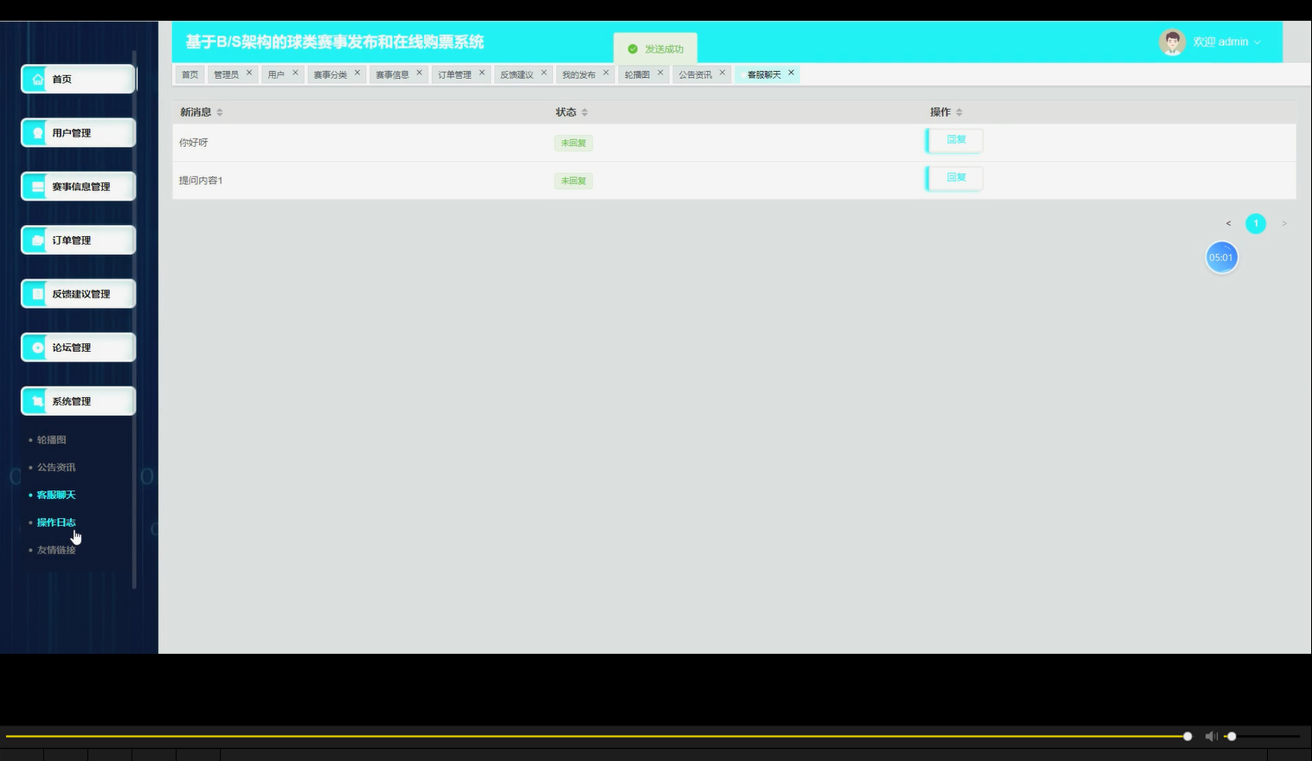
Task: Switch to the 轮播图 tab
Action: [637, 75]
